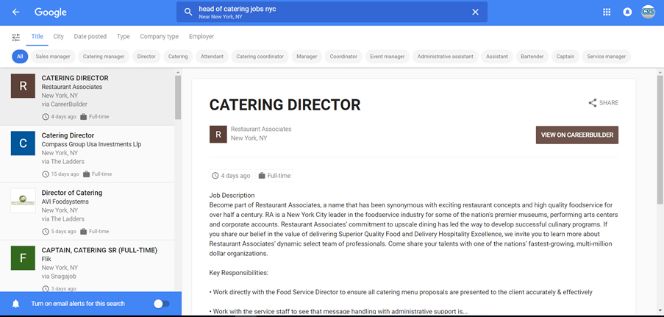Click the blue C company logo

tap(23, 143)
